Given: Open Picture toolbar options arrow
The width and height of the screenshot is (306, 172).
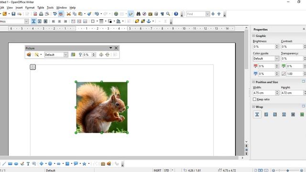Looking at the screenshot, I should coord(110,48).
